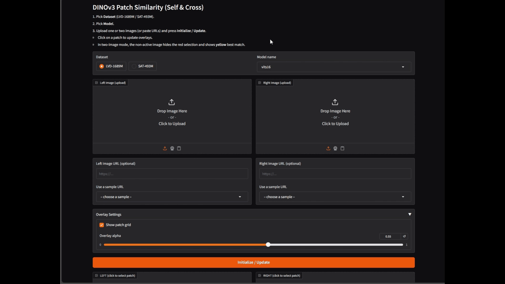Select the LVD-1689M dataset radio
505x284 pixels.
click(x=102, y=66)
